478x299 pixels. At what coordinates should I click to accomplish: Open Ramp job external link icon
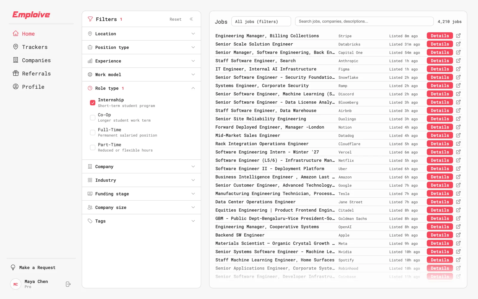(x=458, y=86)
